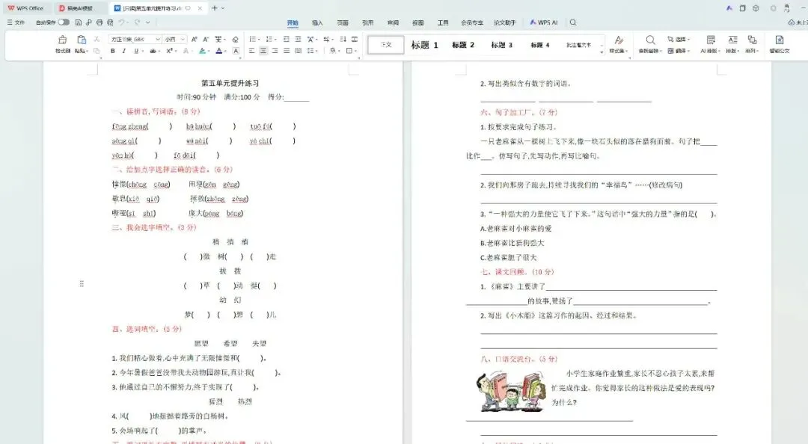Click the sort icon in paragraph group

coord(343,39)
